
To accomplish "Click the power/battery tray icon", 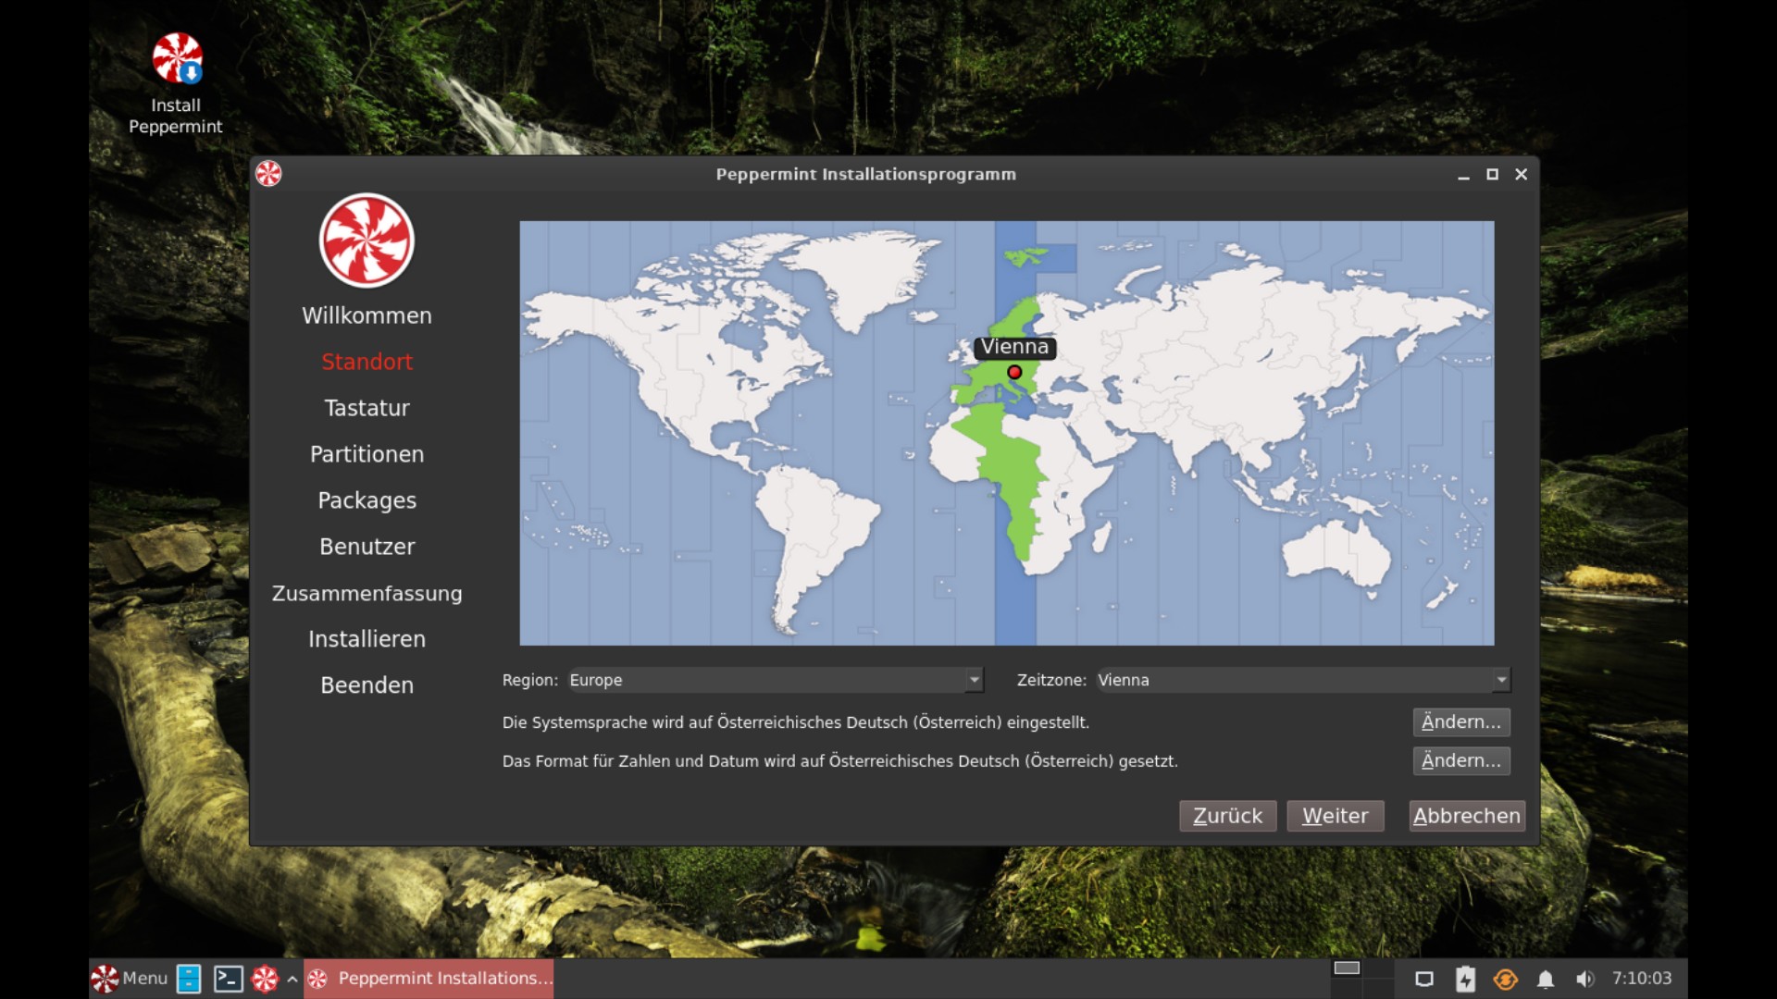I will tap(1465, 979).
